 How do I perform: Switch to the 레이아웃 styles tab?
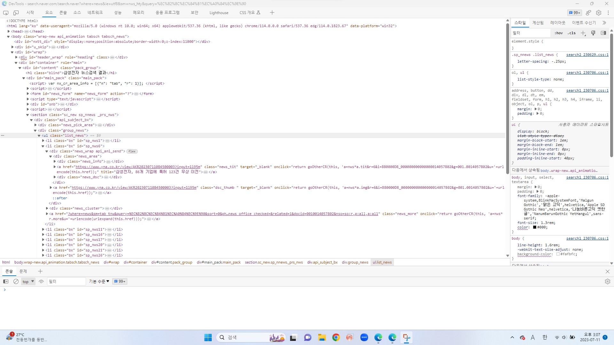pos(558,23)
